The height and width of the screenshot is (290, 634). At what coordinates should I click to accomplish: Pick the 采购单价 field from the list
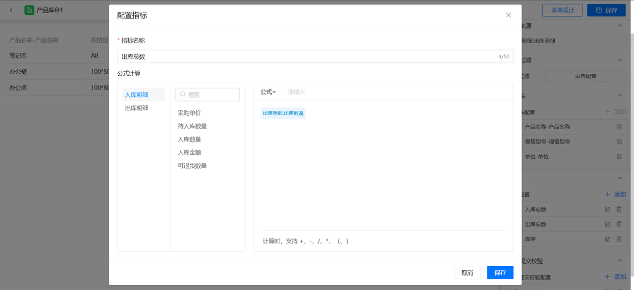click(x=189, y=113)
